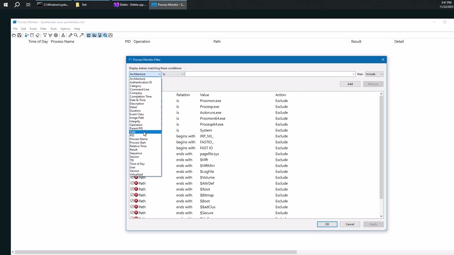Click the target Include Process From Window icon
Image resolution: width=454 pixels, height=255 pixels.
coord(56,35)
